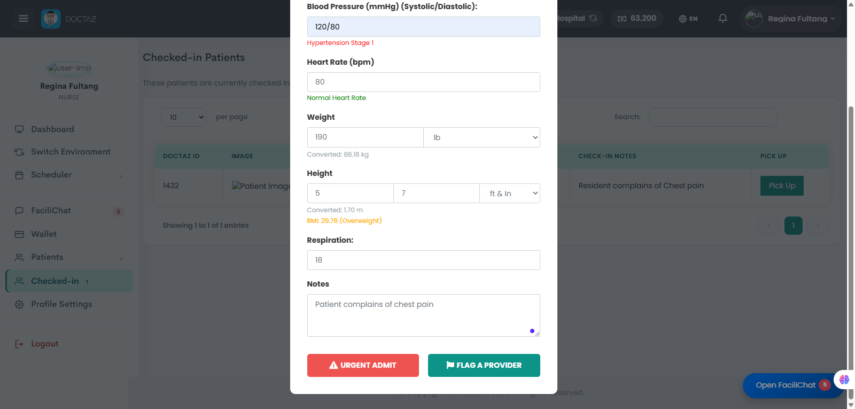Click the hospital switch refresh icon
Screen dimensions: 855x409
pos(593,18)
